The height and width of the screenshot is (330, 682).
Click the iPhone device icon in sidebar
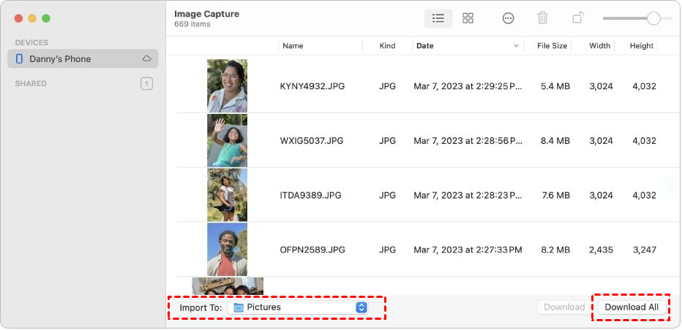click(19, 59)
